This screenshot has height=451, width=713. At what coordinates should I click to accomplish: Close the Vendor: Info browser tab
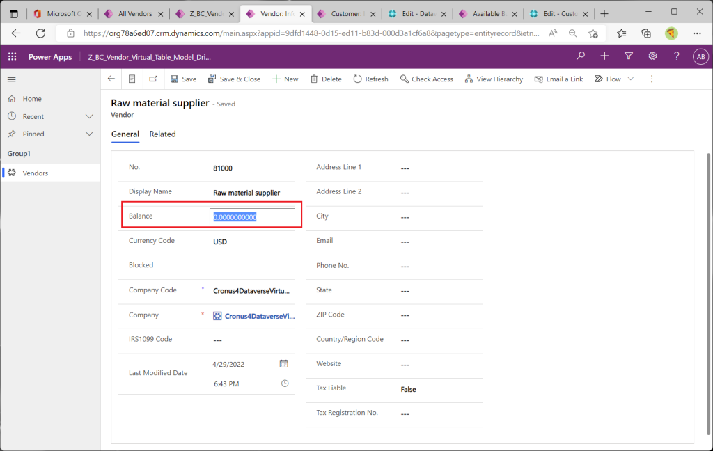[x=302, y=14]
